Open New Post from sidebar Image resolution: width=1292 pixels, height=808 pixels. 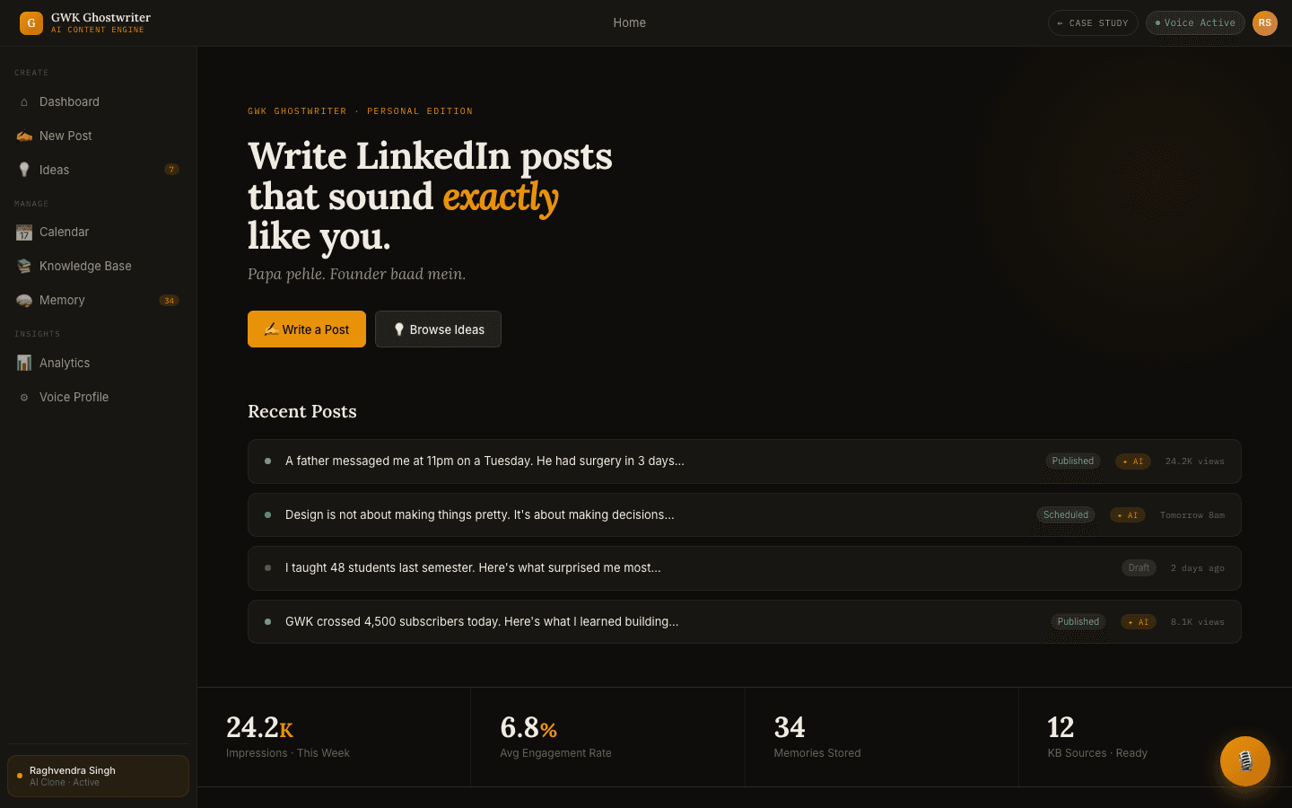(99, 136)
